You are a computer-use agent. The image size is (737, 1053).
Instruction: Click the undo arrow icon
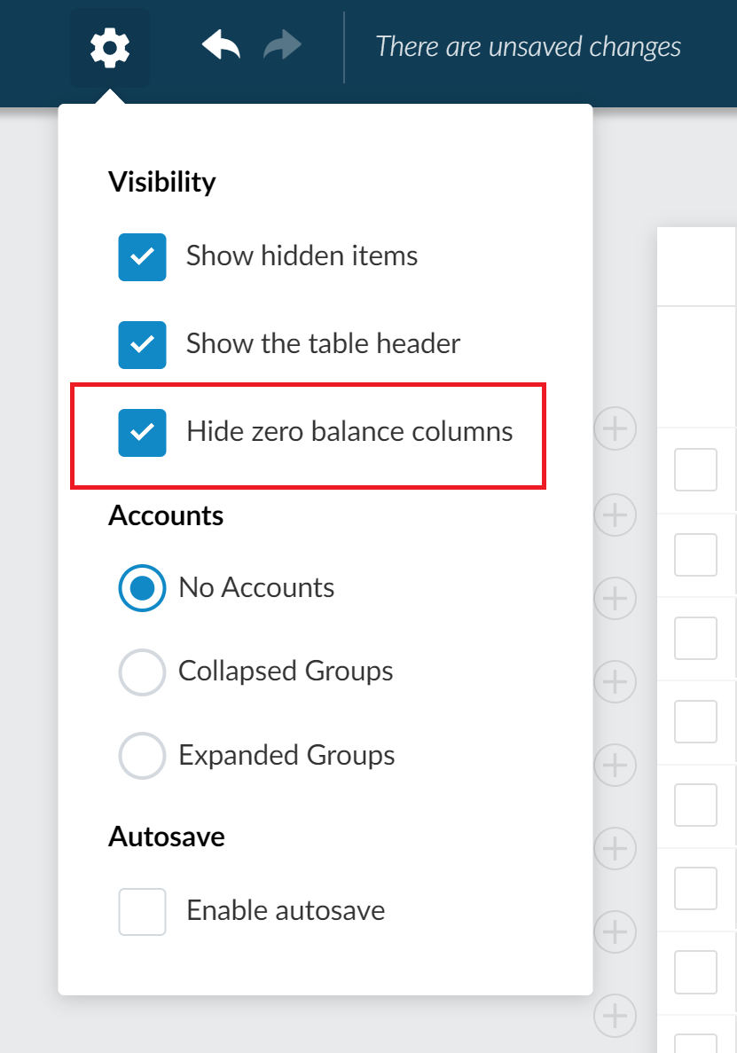(221, 45)
